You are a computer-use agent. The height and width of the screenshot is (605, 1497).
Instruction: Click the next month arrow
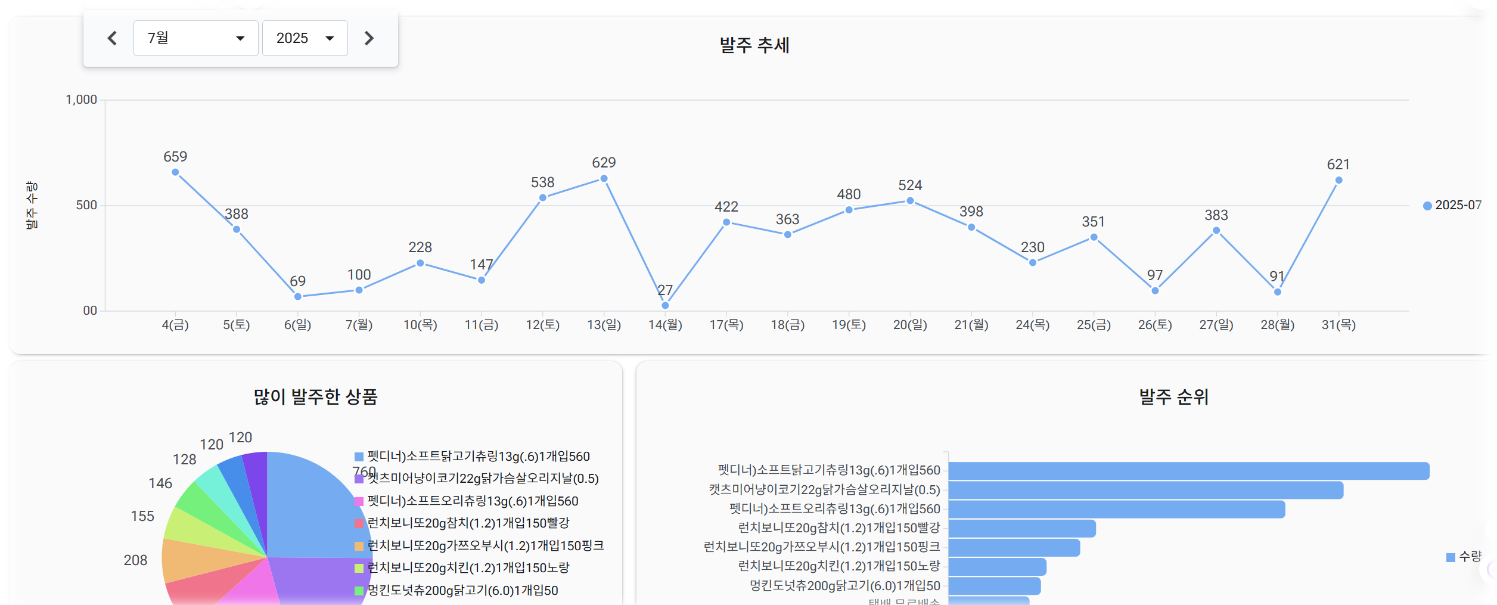coord(369,38)
